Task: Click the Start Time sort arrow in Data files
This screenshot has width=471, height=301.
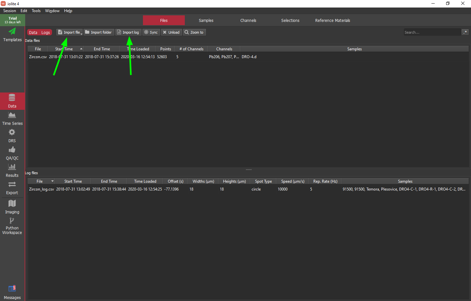Action: coord(81,49)
